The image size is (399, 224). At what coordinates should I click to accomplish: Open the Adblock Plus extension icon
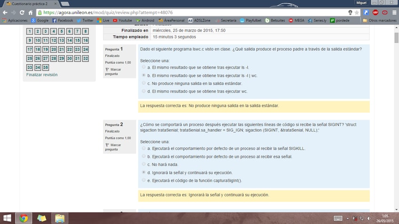click(x=375, y=12)
